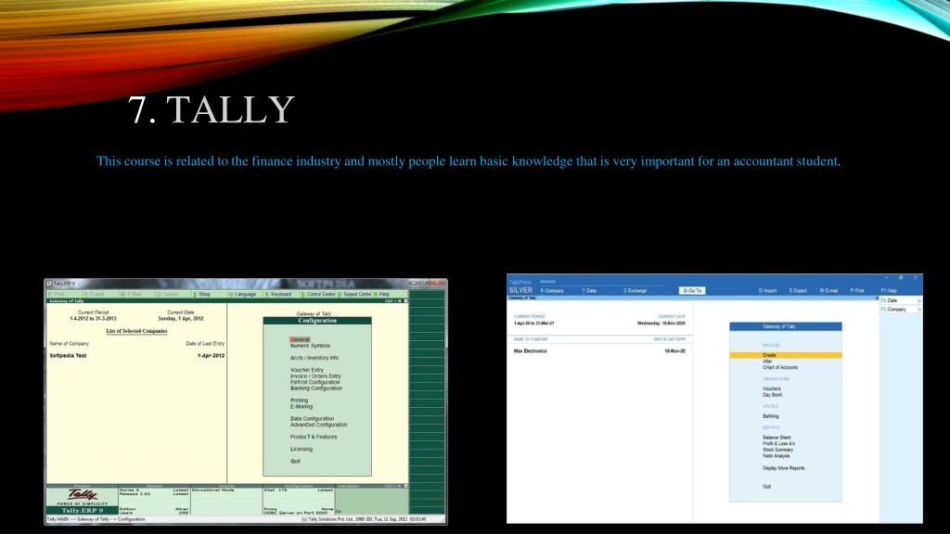
Task: Select Numeric Symbols in Configuration menu
Action: (310, 346)
